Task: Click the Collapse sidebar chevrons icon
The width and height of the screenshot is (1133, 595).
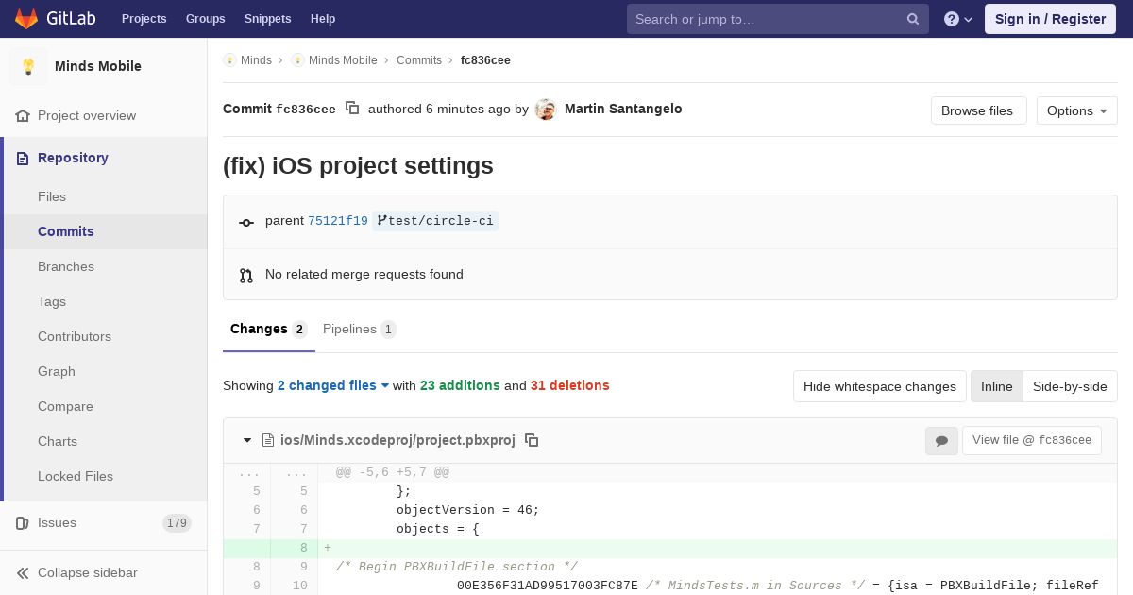Action: (23, 572)
